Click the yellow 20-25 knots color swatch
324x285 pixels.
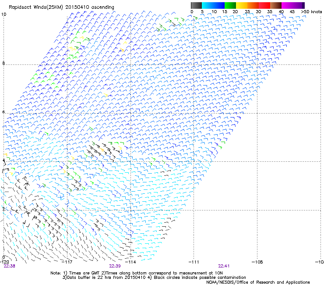click(242, 5)
